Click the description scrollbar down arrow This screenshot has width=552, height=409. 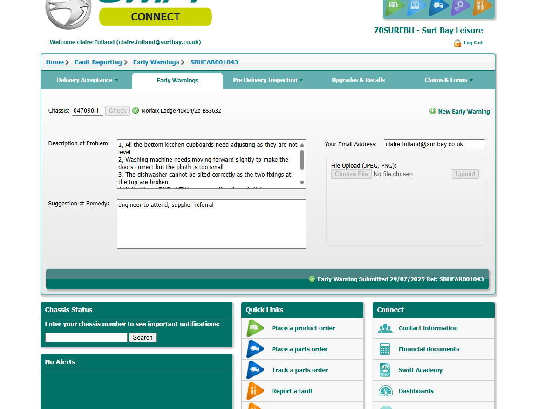tap(302, 183)
